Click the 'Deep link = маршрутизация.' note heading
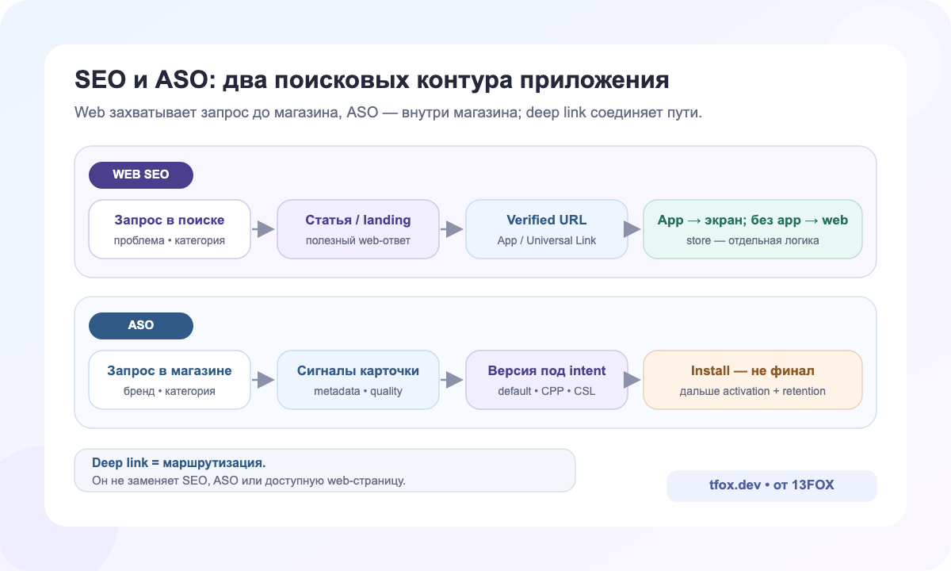 pos(179,462)
